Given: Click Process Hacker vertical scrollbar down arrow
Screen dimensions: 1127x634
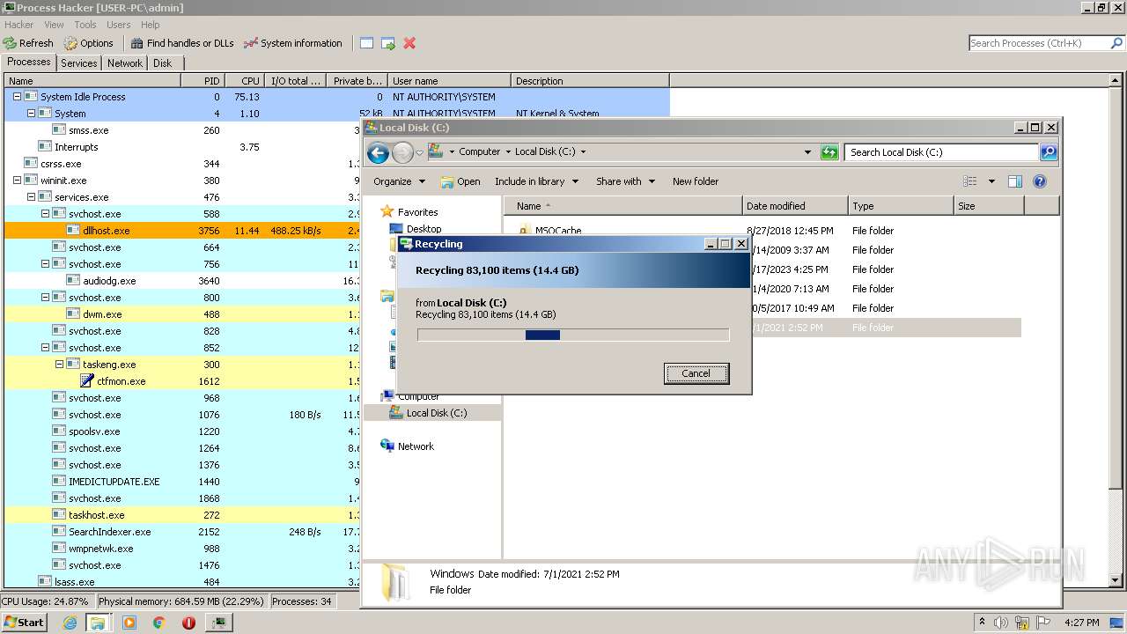Looking at the screenshot, I should click(1116, 581).
